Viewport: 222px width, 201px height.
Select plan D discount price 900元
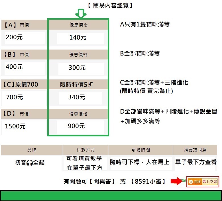pos(76,126)
